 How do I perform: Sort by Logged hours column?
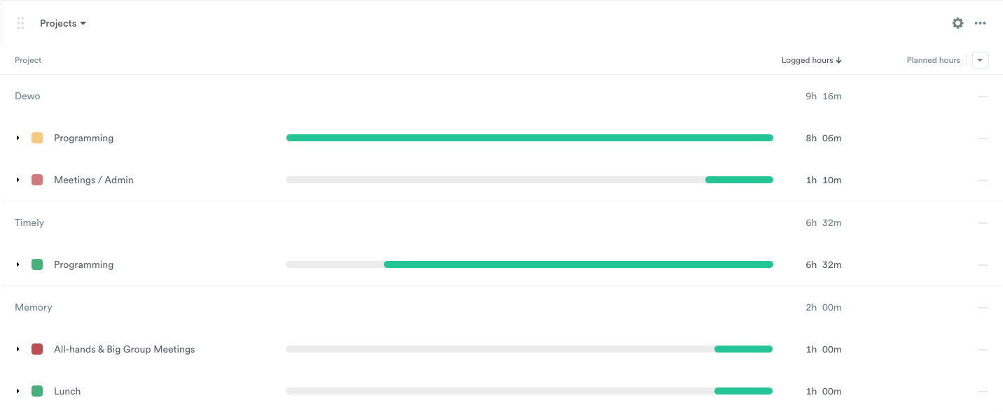pyautogui.click(x=811, y=60)
